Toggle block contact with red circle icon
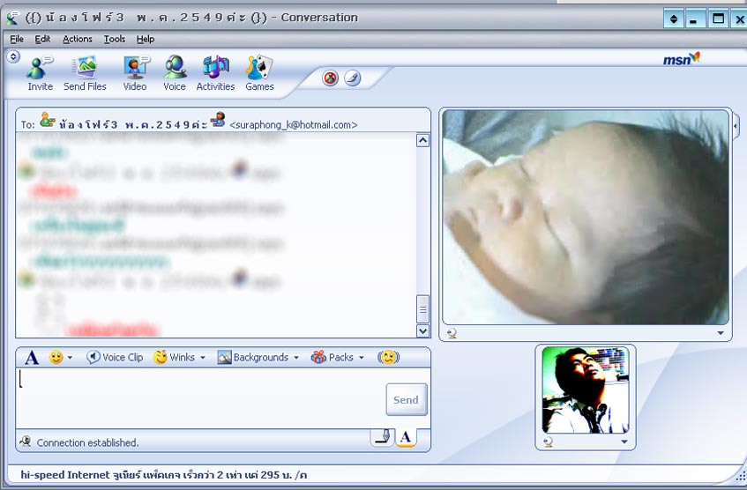The height and width of the screenshot is (490, 747). click(331, 78)
